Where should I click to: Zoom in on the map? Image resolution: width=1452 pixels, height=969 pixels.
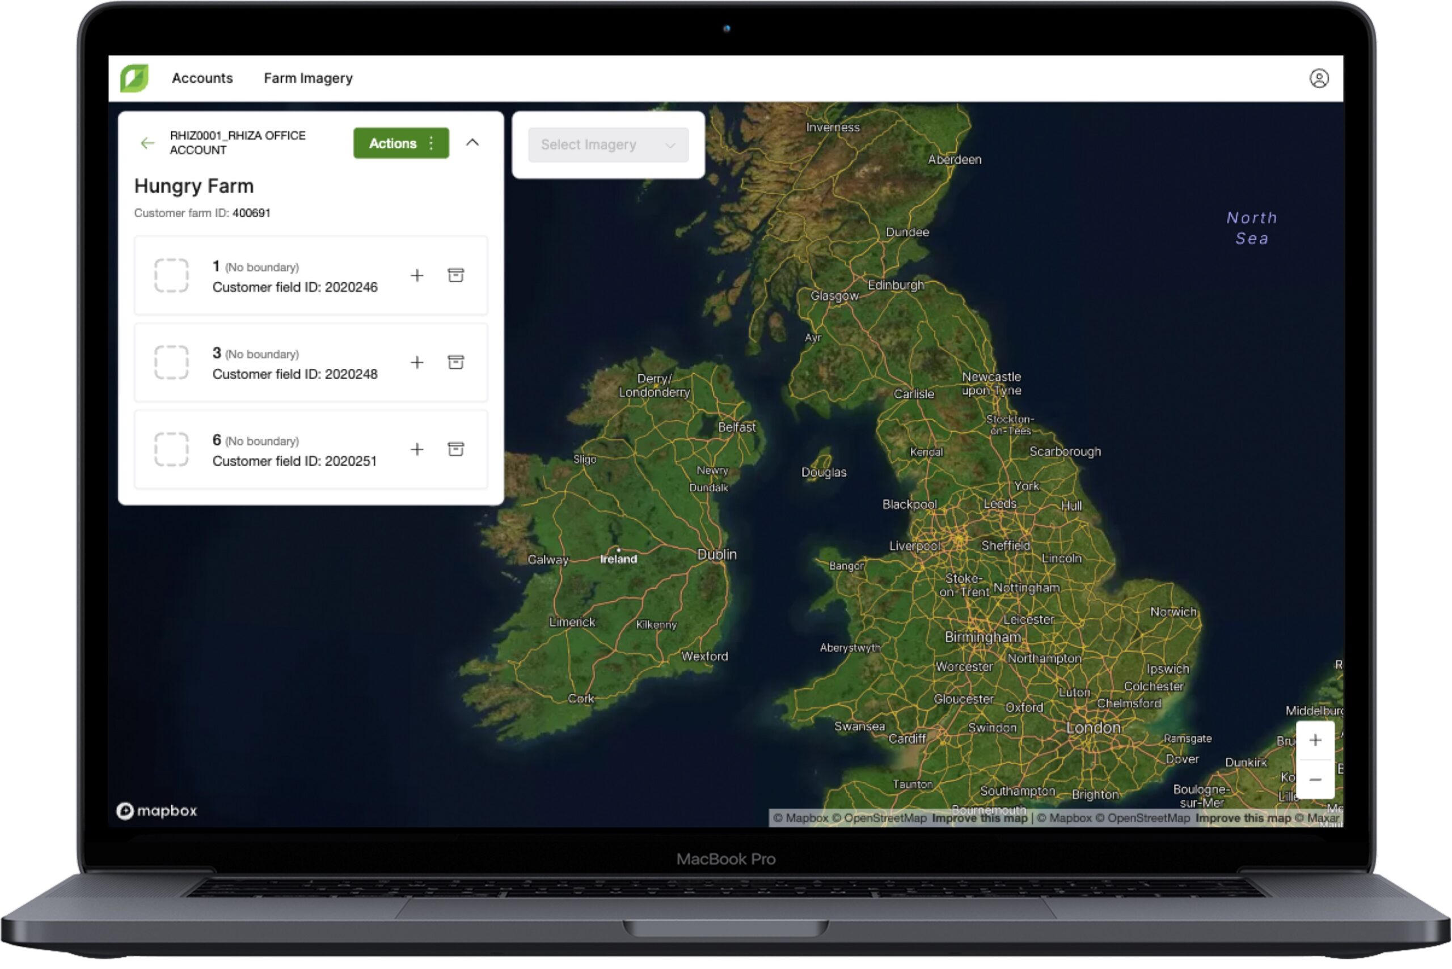[1315, 741]
